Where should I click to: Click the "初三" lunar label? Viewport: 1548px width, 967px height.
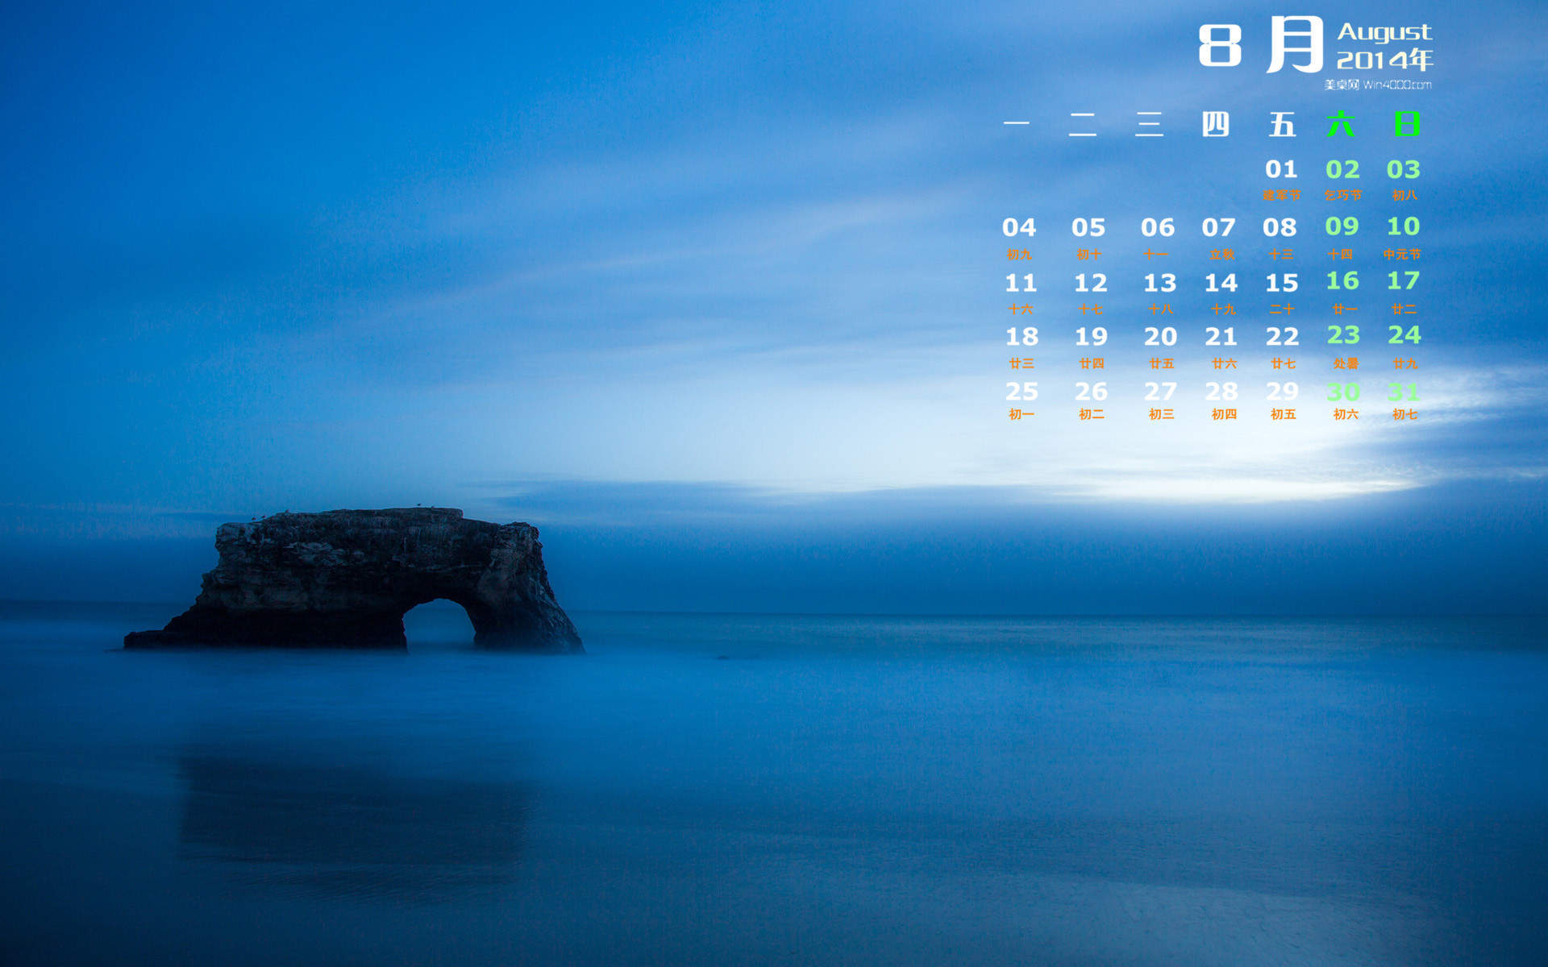(1161, 414)
